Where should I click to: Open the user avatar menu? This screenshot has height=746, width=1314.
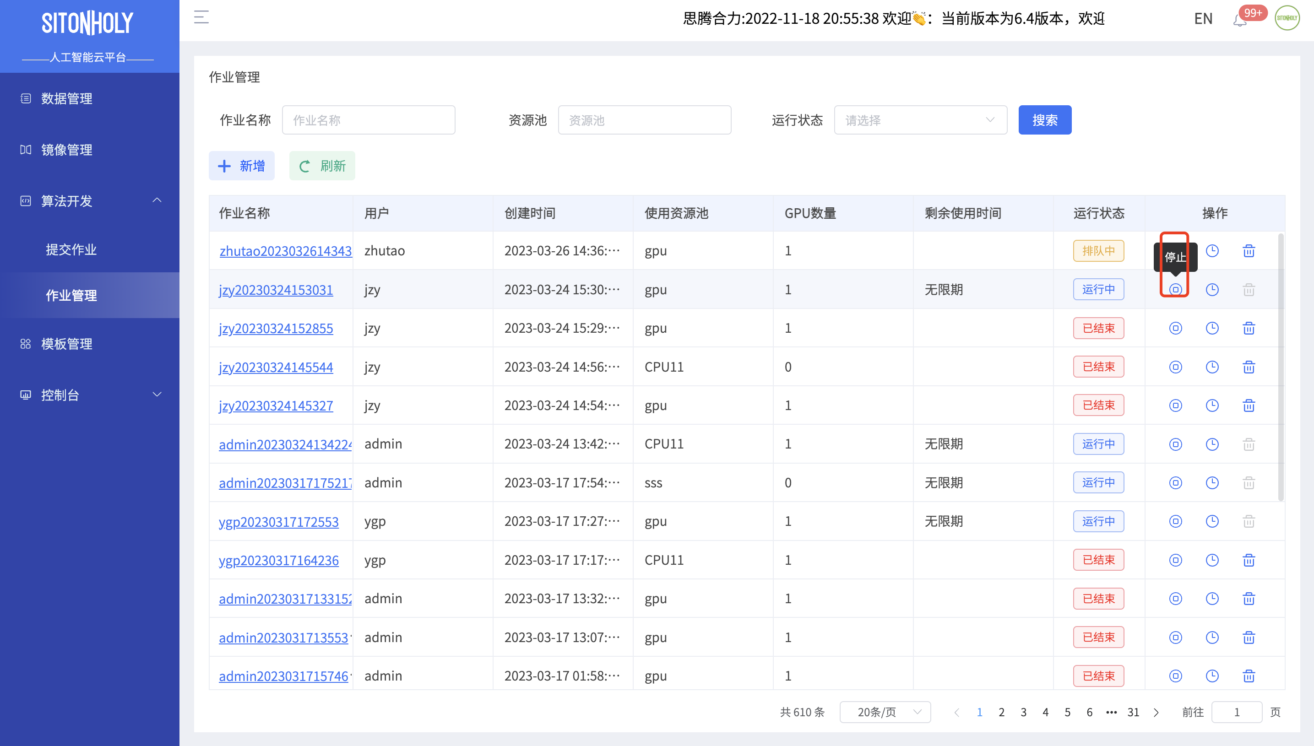pyautogui.click(x=1287, y=18)
